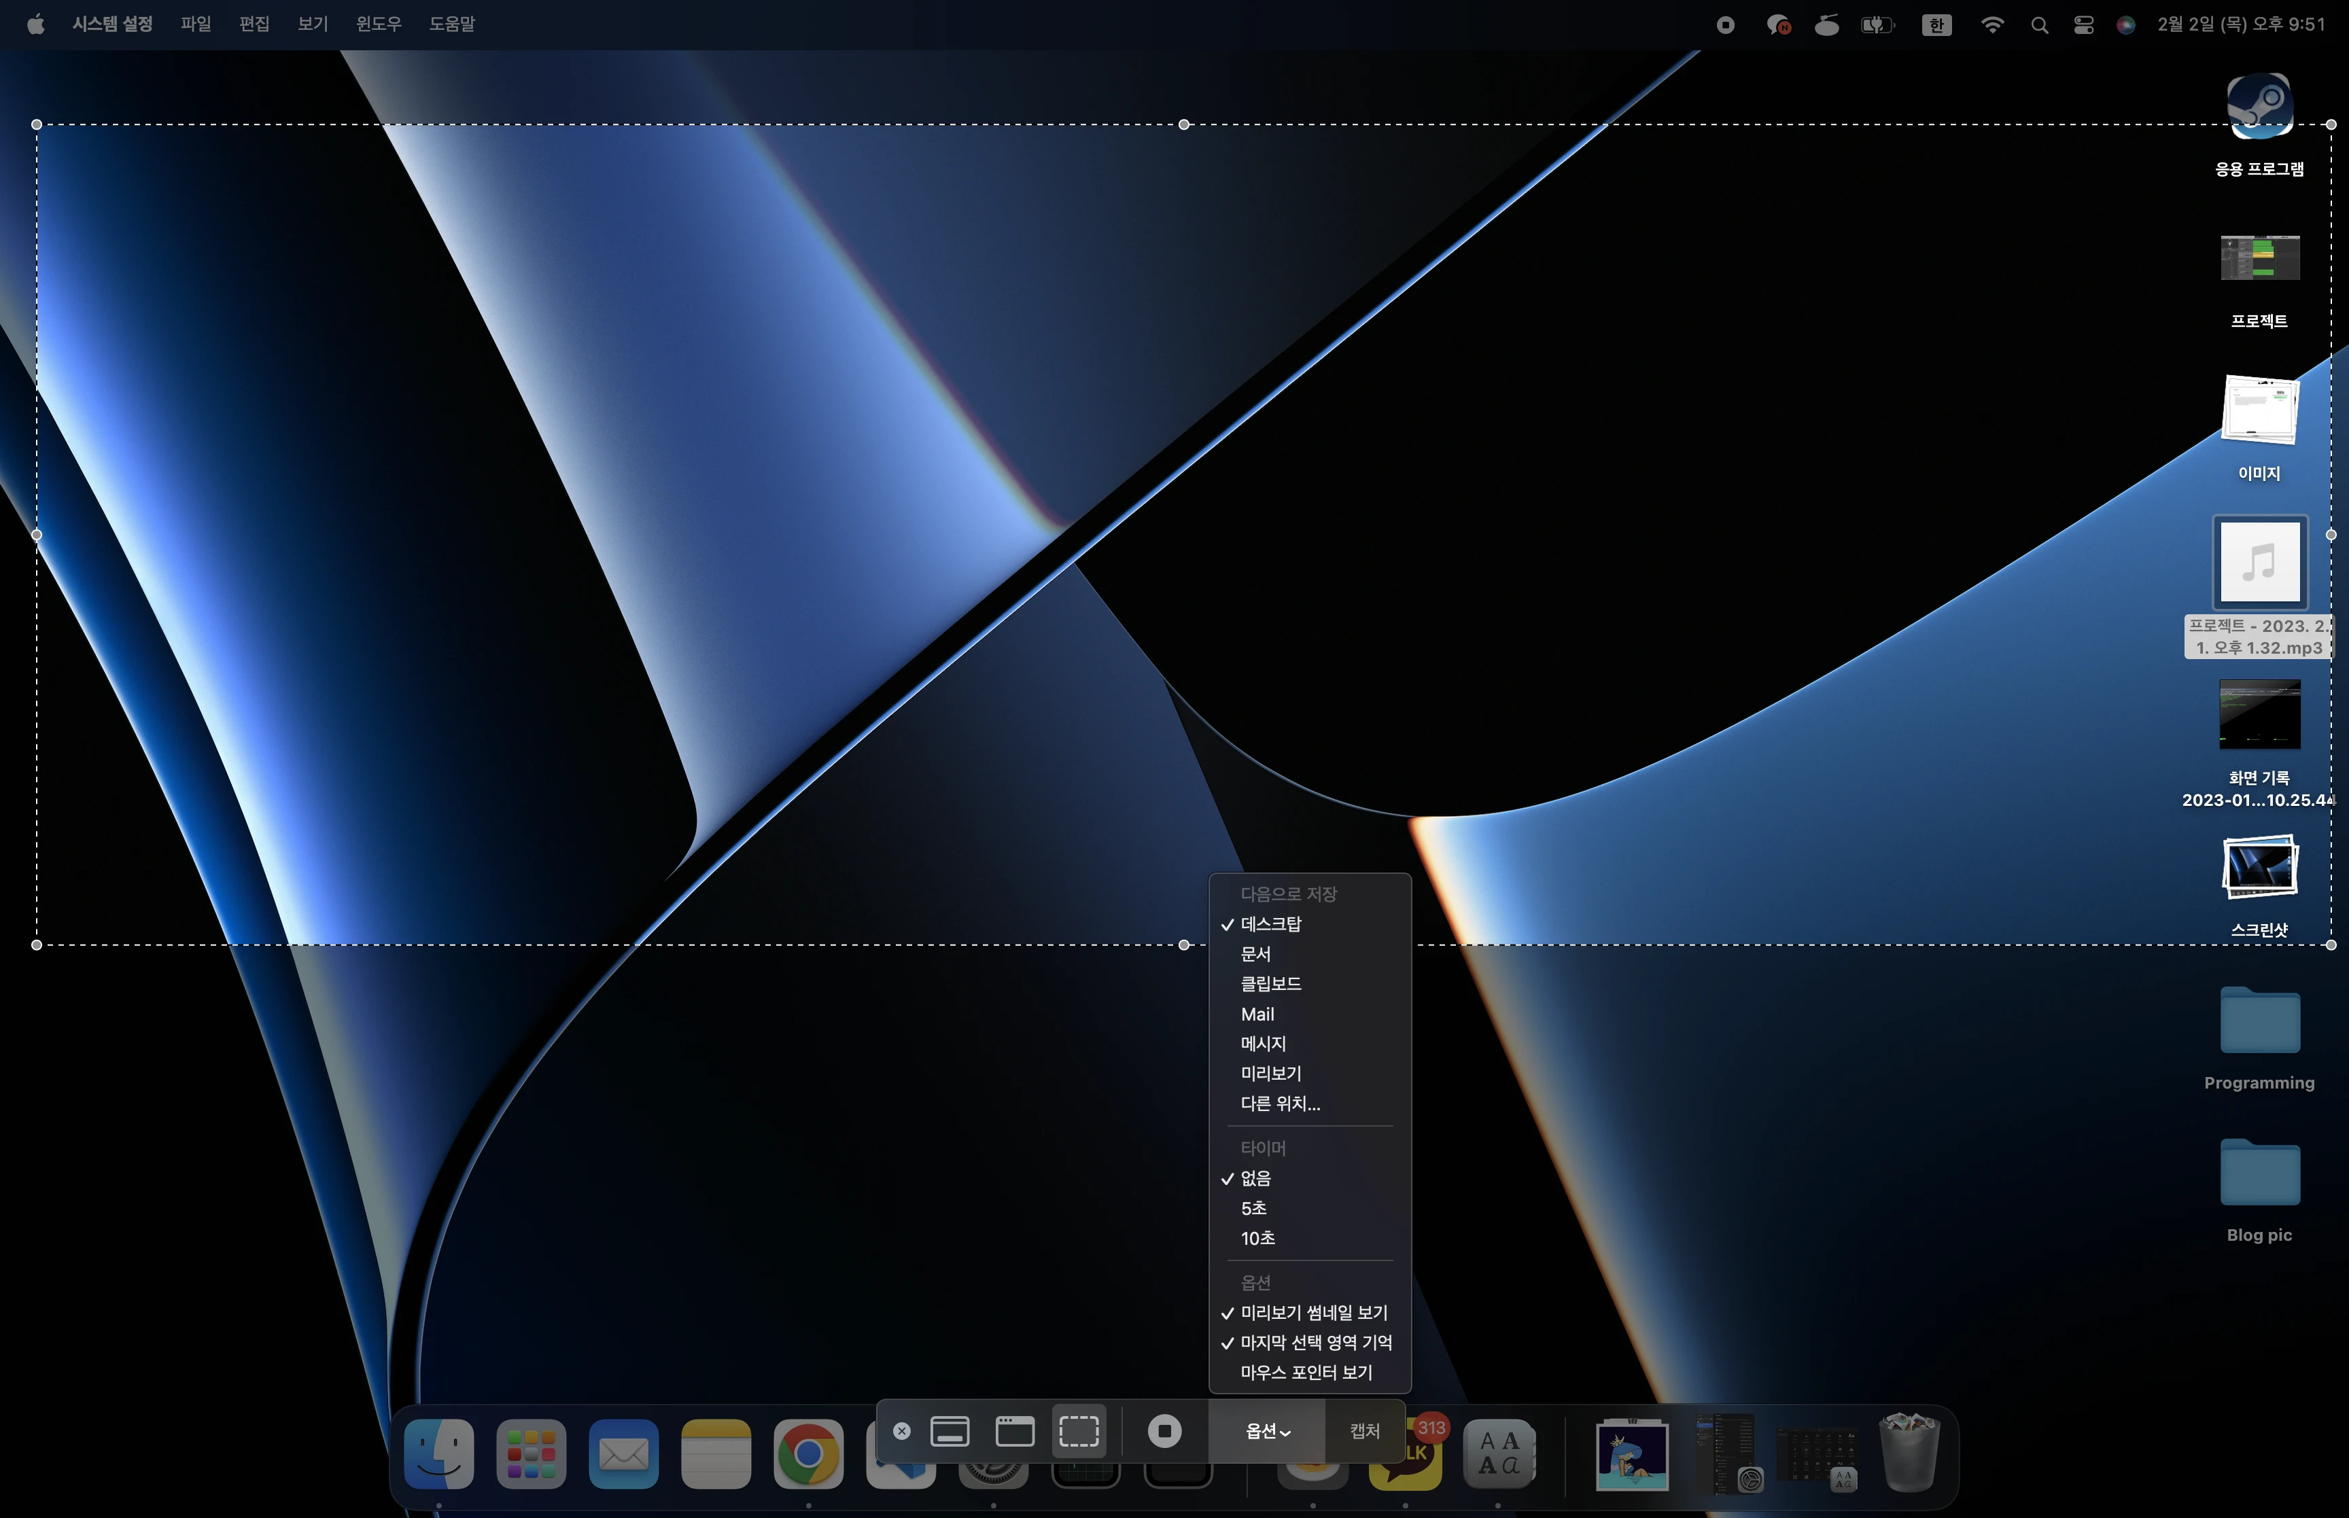Screen dimensions: 2349x1518
Task: Choose 메시지 as save destination
Action: (x=1310, y=1043)
